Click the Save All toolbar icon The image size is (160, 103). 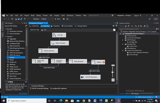point(21,19)
